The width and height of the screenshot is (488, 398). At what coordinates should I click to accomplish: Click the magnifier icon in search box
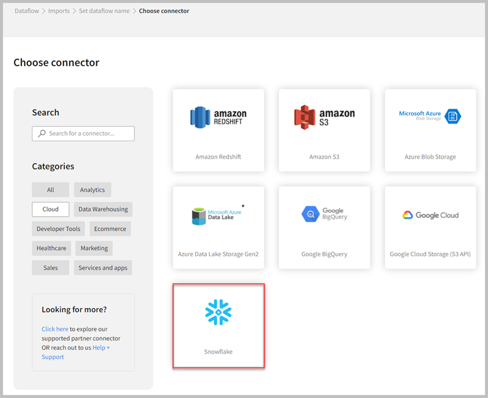coord(42,134)
